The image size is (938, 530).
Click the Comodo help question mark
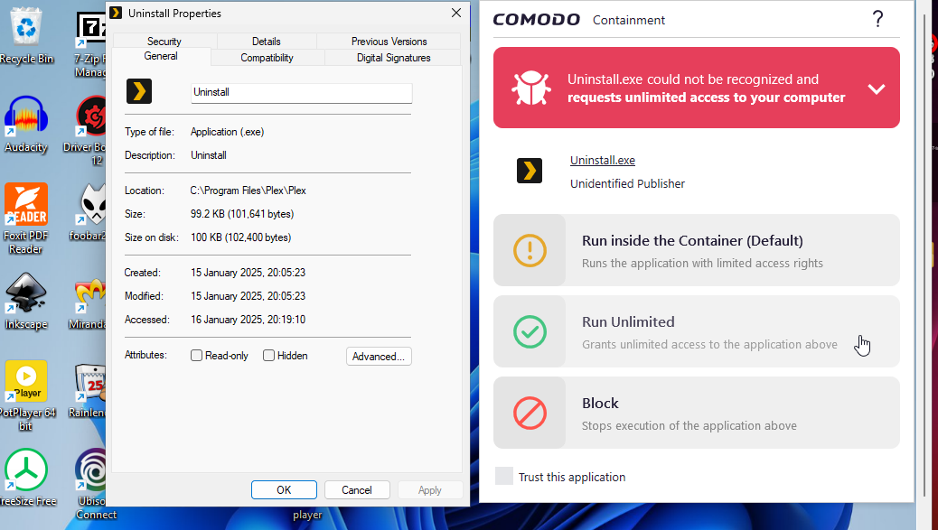[877, 20]
